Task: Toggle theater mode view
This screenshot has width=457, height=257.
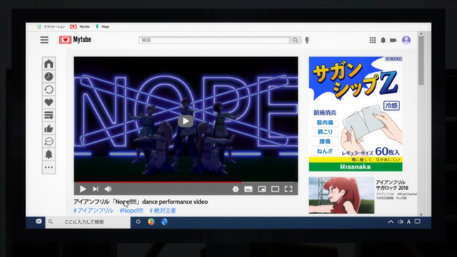Action: [x=275, y=189]
